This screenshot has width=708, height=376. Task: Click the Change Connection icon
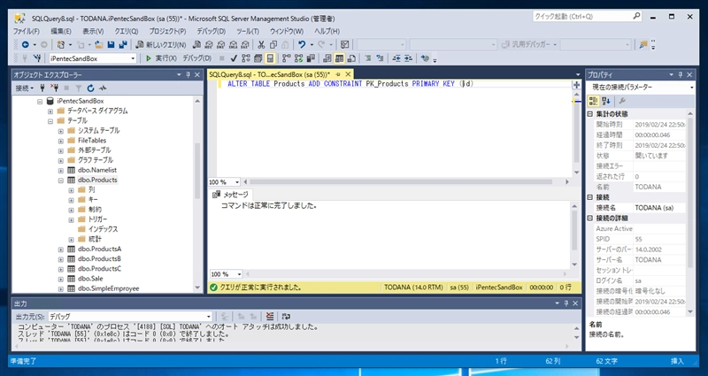pos(37,58)
